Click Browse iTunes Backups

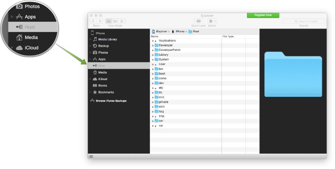pos(111,101)
